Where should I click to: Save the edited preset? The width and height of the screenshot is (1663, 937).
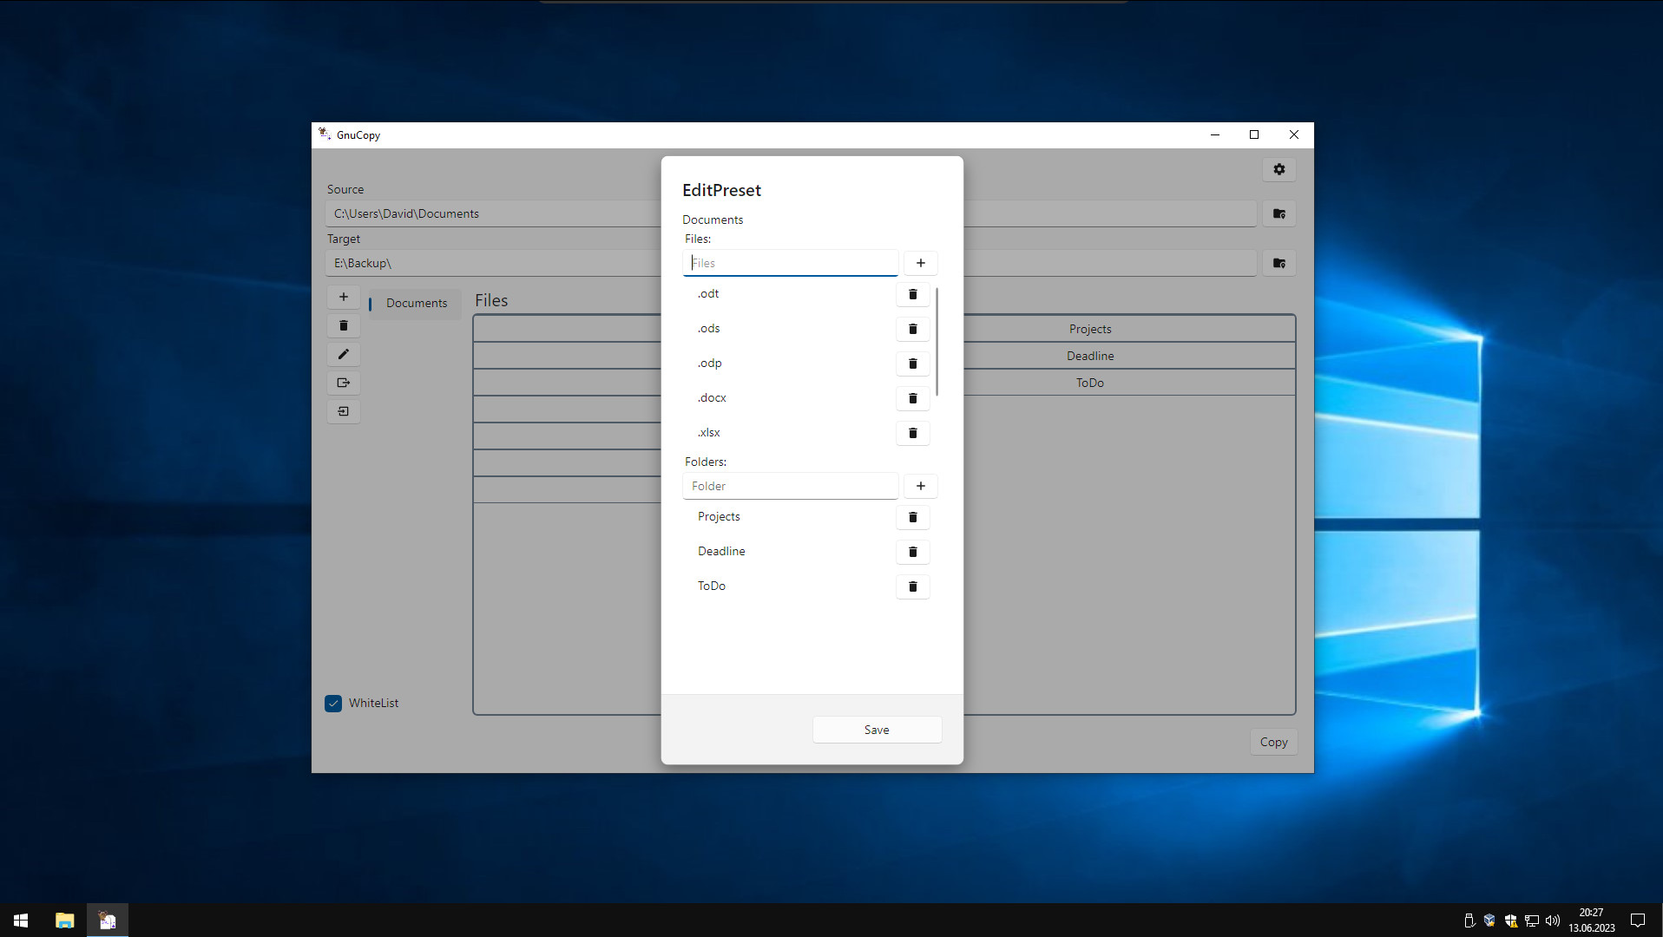877,730
